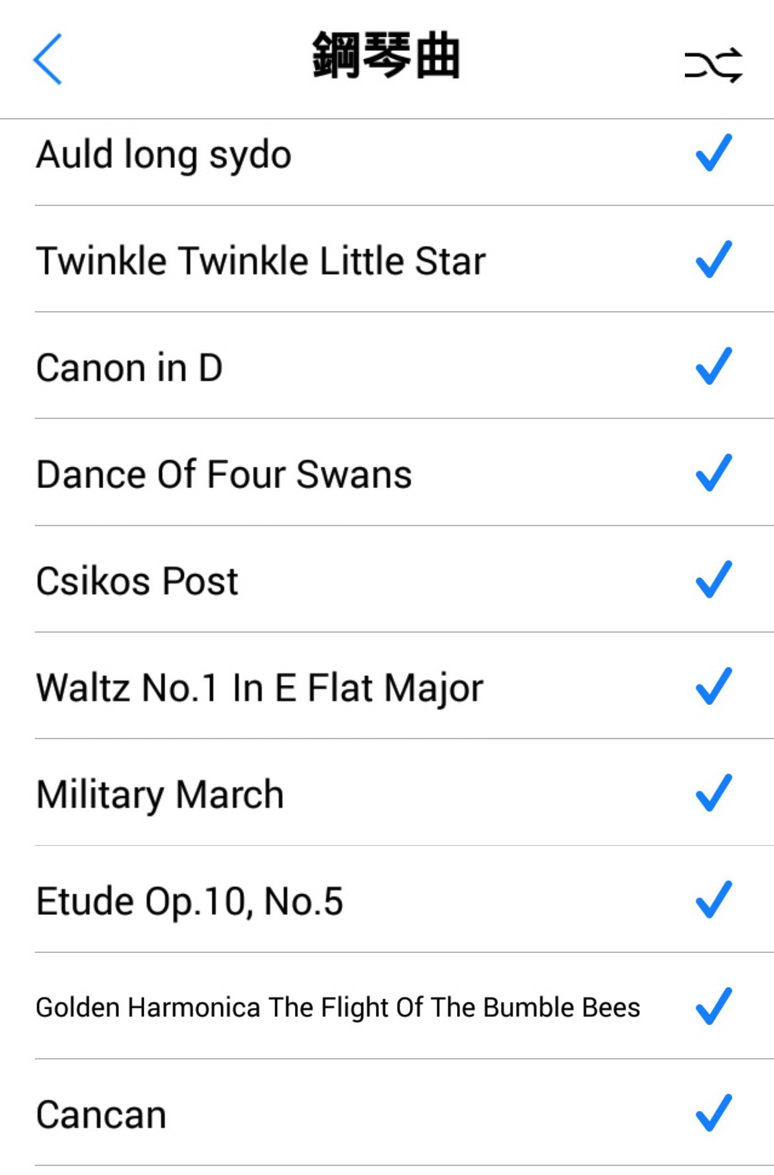Uncheck the Csikos Post checkmark
The width and height of the screenshot is (774, 1175).
713,579
